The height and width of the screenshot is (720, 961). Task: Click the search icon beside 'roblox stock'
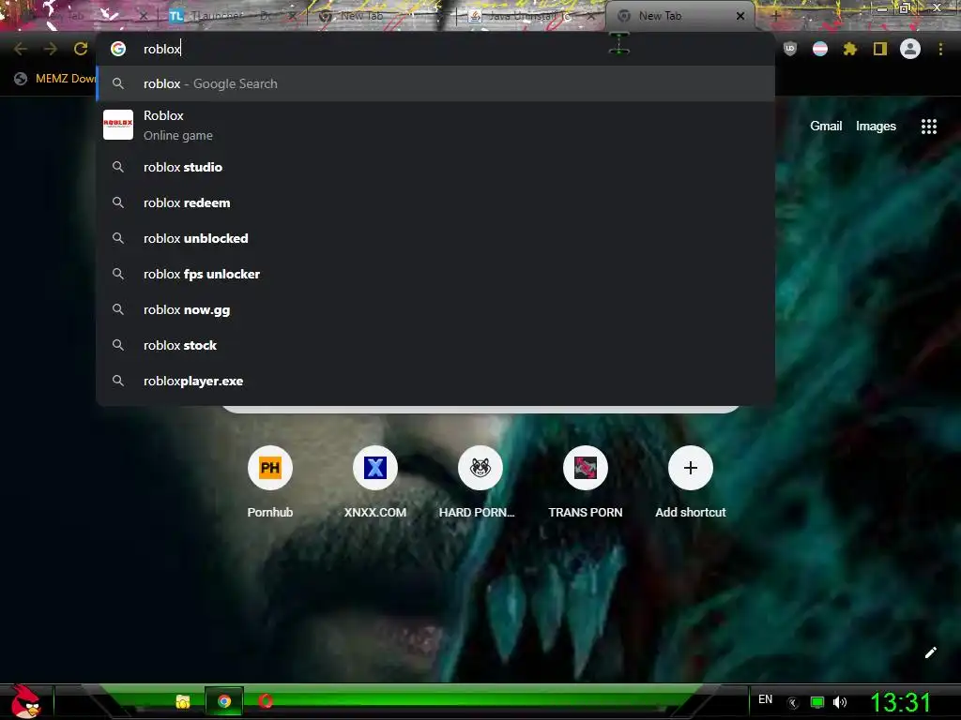click(118, 345)
